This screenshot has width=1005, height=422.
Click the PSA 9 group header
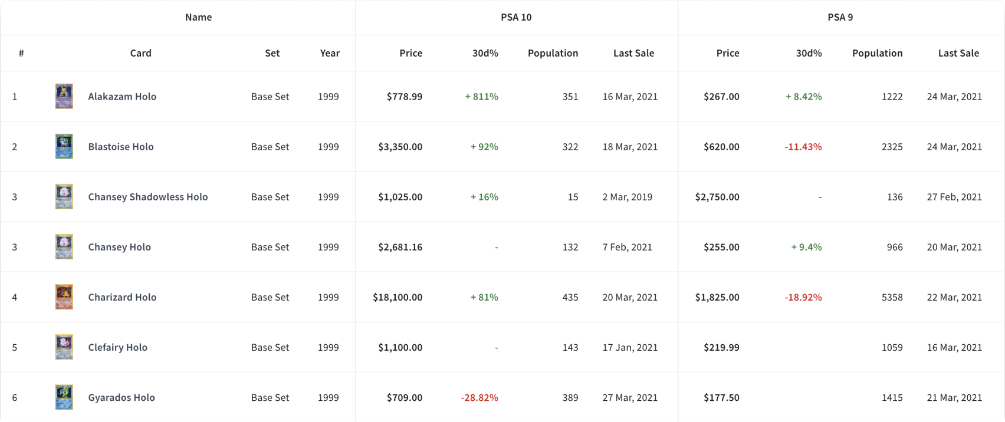[840, 17]
